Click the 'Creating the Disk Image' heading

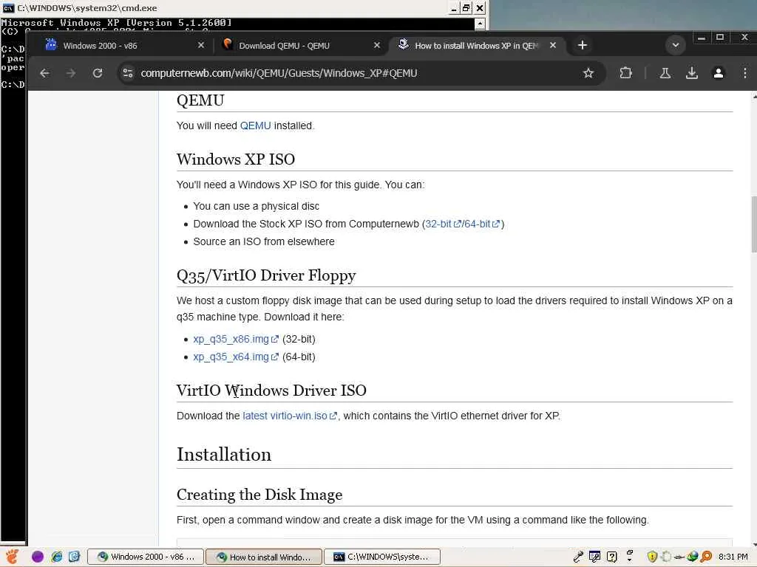[259, 495]
